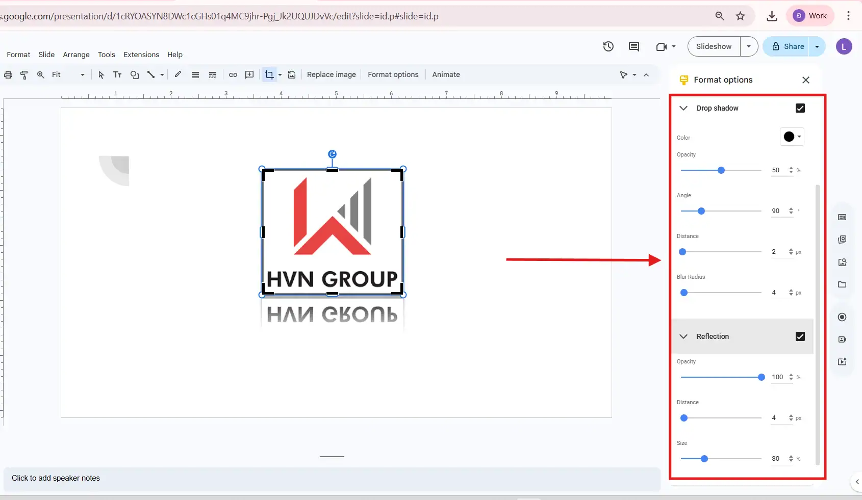
Task: Open Share options dropdown arrow
Action: (x=817, y=46)
